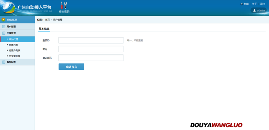Image resolution: width=269 pixels, height=130 pixels.
Task: Click the 代理管理 sidebar icon
Action: coord(4,33)
